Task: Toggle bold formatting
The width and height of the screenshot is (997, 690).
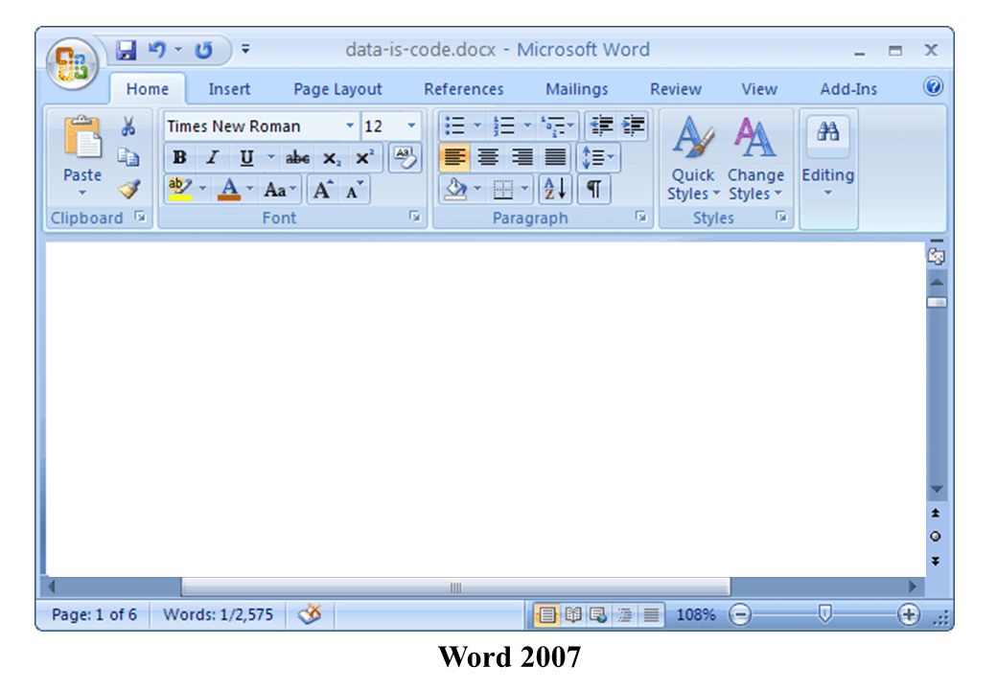Action: click(180, 157)
